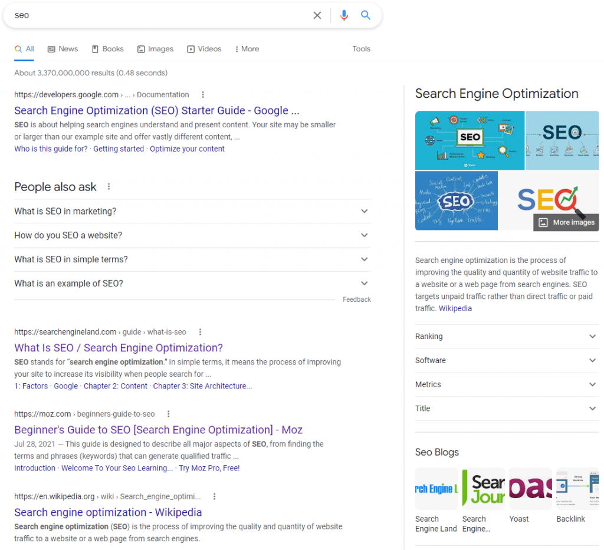Image resolution: width=604 pixels, height=550 pixels.
Task: Open three-dot menu on Search Engine Land result
Action: pos(200,332)
